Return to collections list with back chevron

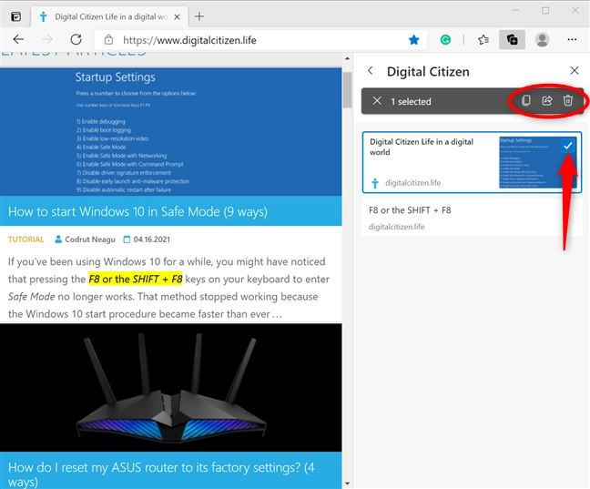[371, 71]
